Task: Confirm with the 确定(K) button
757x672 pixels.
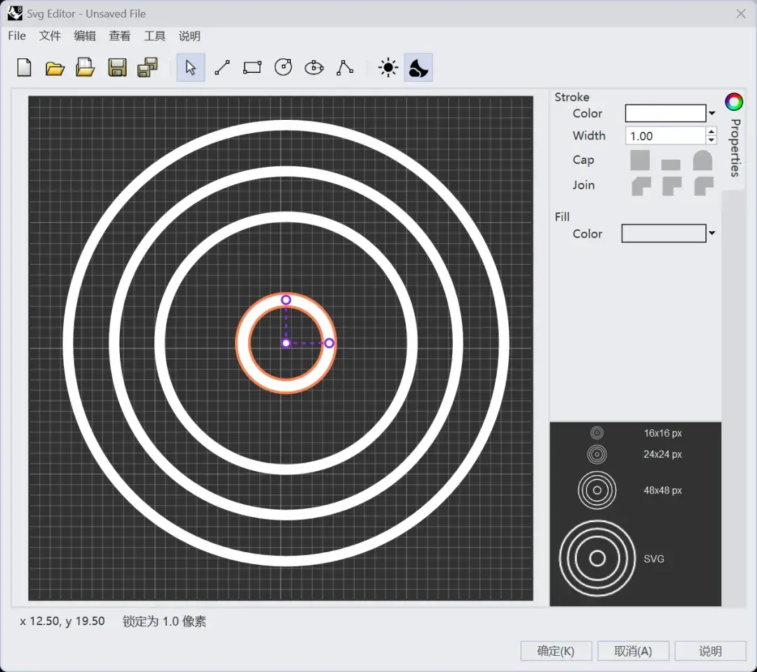Action: pyautogui.click(x=556, y=651)
